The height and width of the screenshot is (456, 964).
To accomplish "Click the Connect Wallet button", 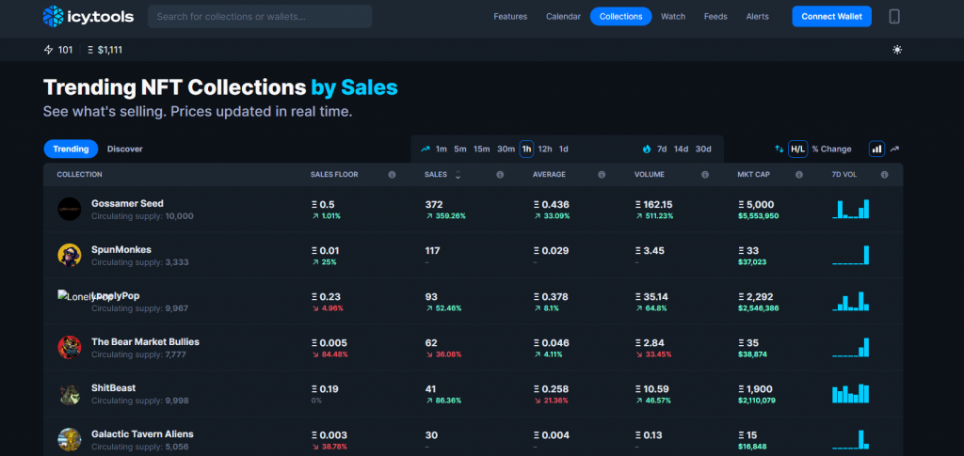I will 832,17.
